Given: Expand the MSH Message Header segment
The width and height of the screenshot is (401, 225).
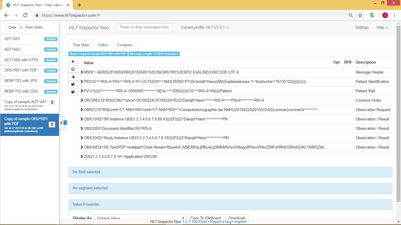Looking at the screenshot, I should [82, 72].
